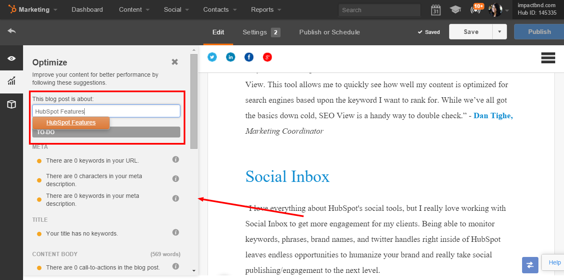Go to the Dashboard menu item

pos(87,9)
